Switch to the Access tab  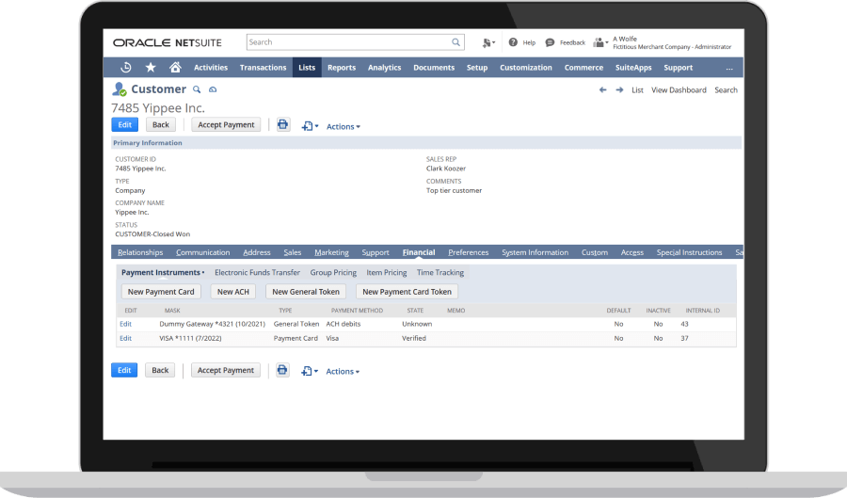[x=632, y=252]
